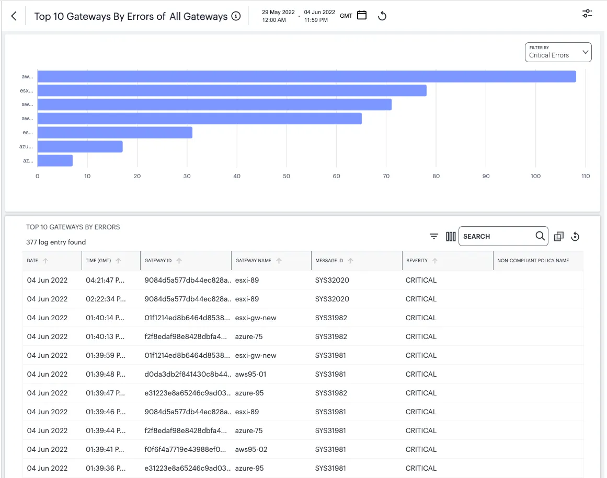This screenshot has width=607, height=478.
Task: Click the search magnifier icon
Action: 540,236
